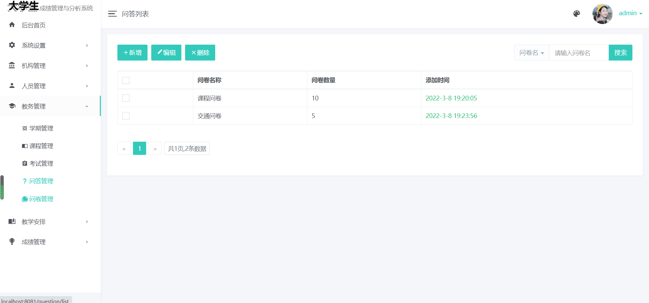Open the admin user dropdown
This screenshot has width=649, height=303.
click(630, 13)
